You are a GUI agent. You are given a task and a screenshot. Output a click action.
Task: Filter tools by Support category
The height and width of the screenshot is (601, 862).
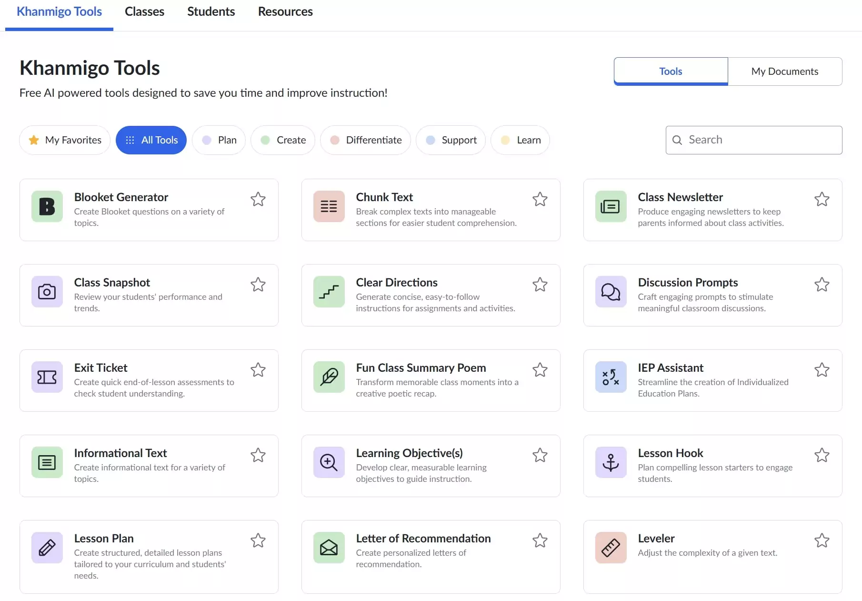click(x=451, y=140)
